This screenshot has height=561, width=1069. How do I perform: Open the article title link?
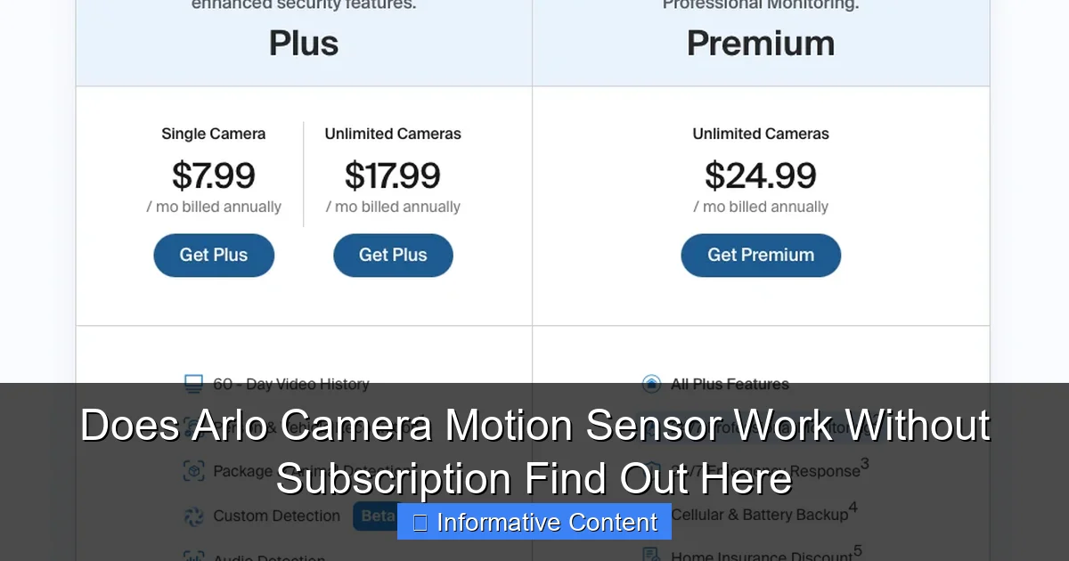[x=534, y=451]
